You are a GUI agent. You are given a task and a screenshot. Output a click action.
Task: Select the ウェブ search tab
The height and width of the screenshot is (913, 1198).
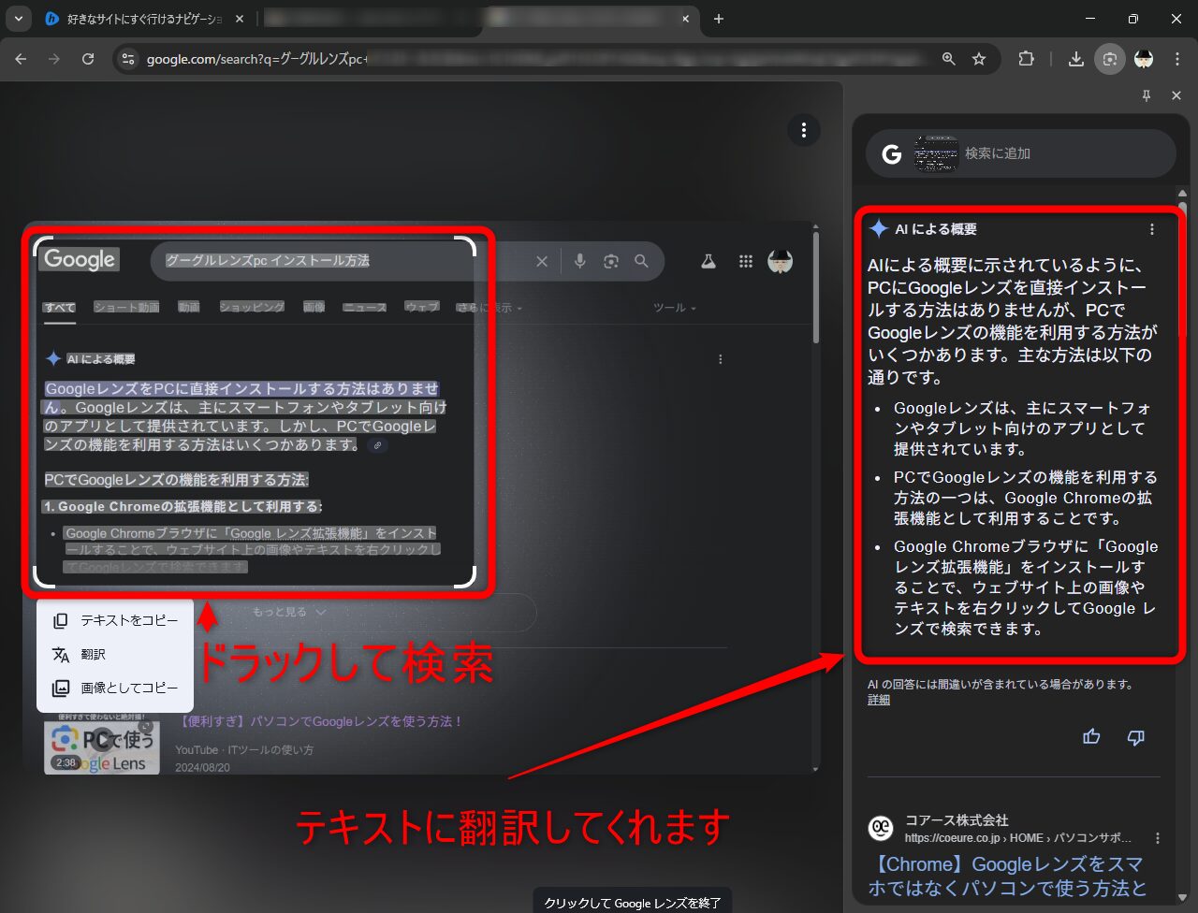click(421, 307)
